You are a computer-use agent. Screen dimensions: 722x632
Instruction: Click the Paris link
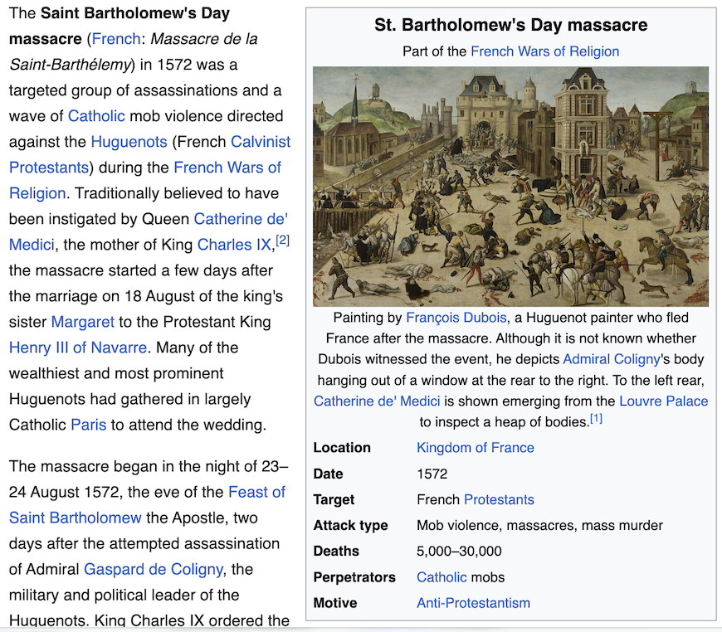coord(89,425)
